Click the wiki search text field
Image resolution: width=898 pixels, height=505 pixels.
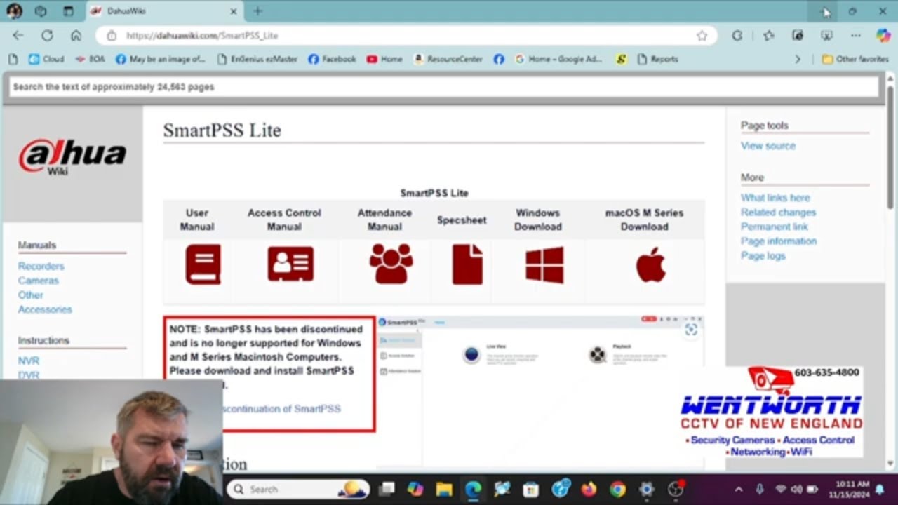[443, 87]
